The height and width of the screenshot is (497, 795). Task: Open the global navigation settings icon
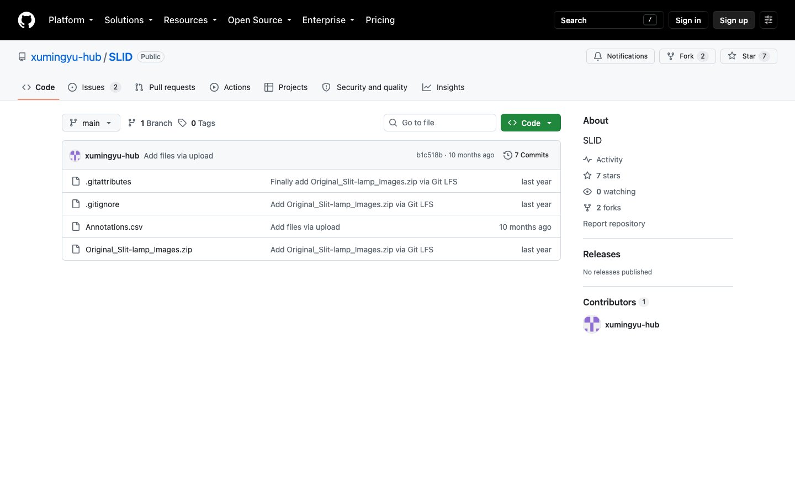pos(768,20)
